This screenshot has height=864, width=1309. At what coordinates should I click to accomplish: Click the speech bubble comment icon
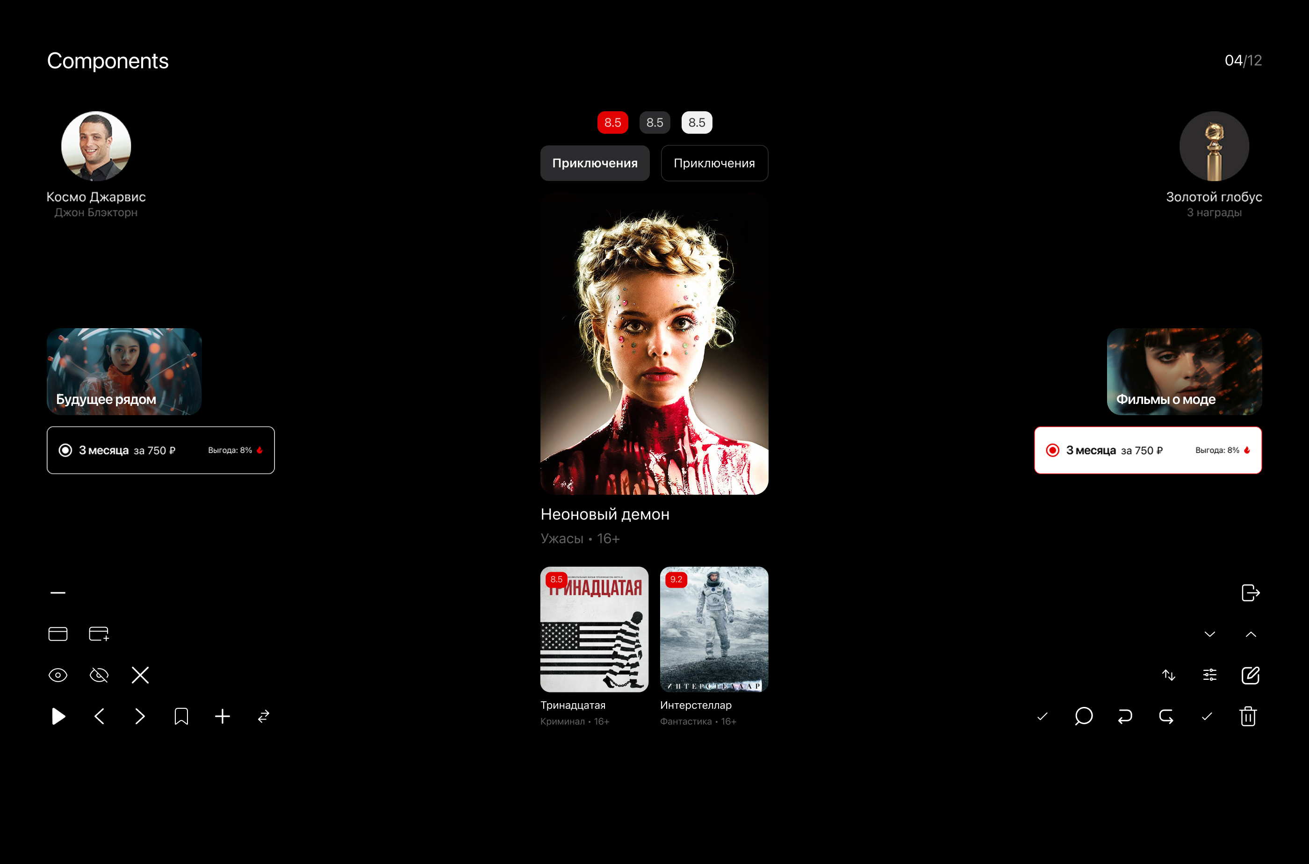tap(1083, 716)
